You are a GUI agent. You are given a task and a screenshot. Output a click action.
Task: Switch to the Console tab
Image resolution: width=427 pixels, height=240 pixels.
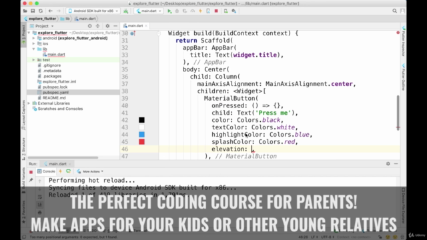[x=46, y=171]
